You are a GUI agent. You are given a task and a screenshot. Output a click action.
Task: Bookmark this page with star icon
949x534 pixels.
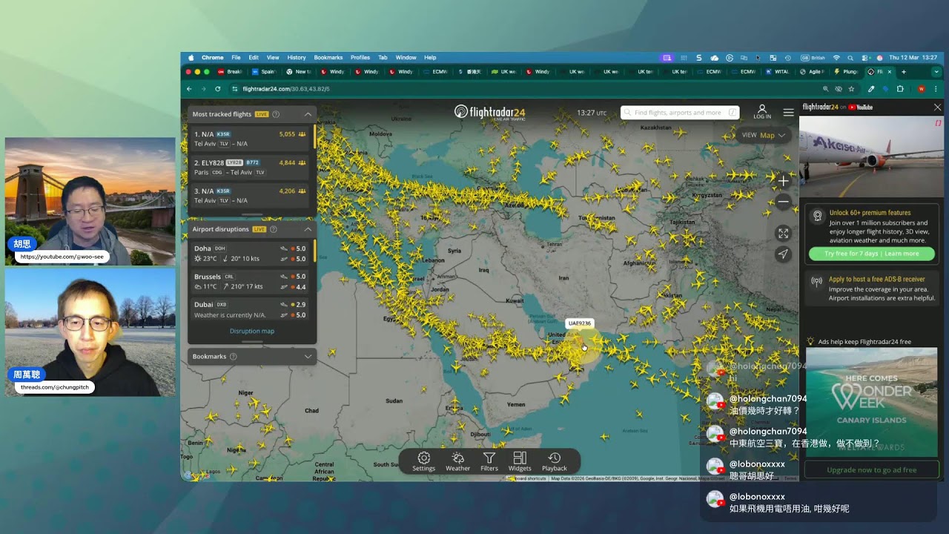click(x=851, y=89)
